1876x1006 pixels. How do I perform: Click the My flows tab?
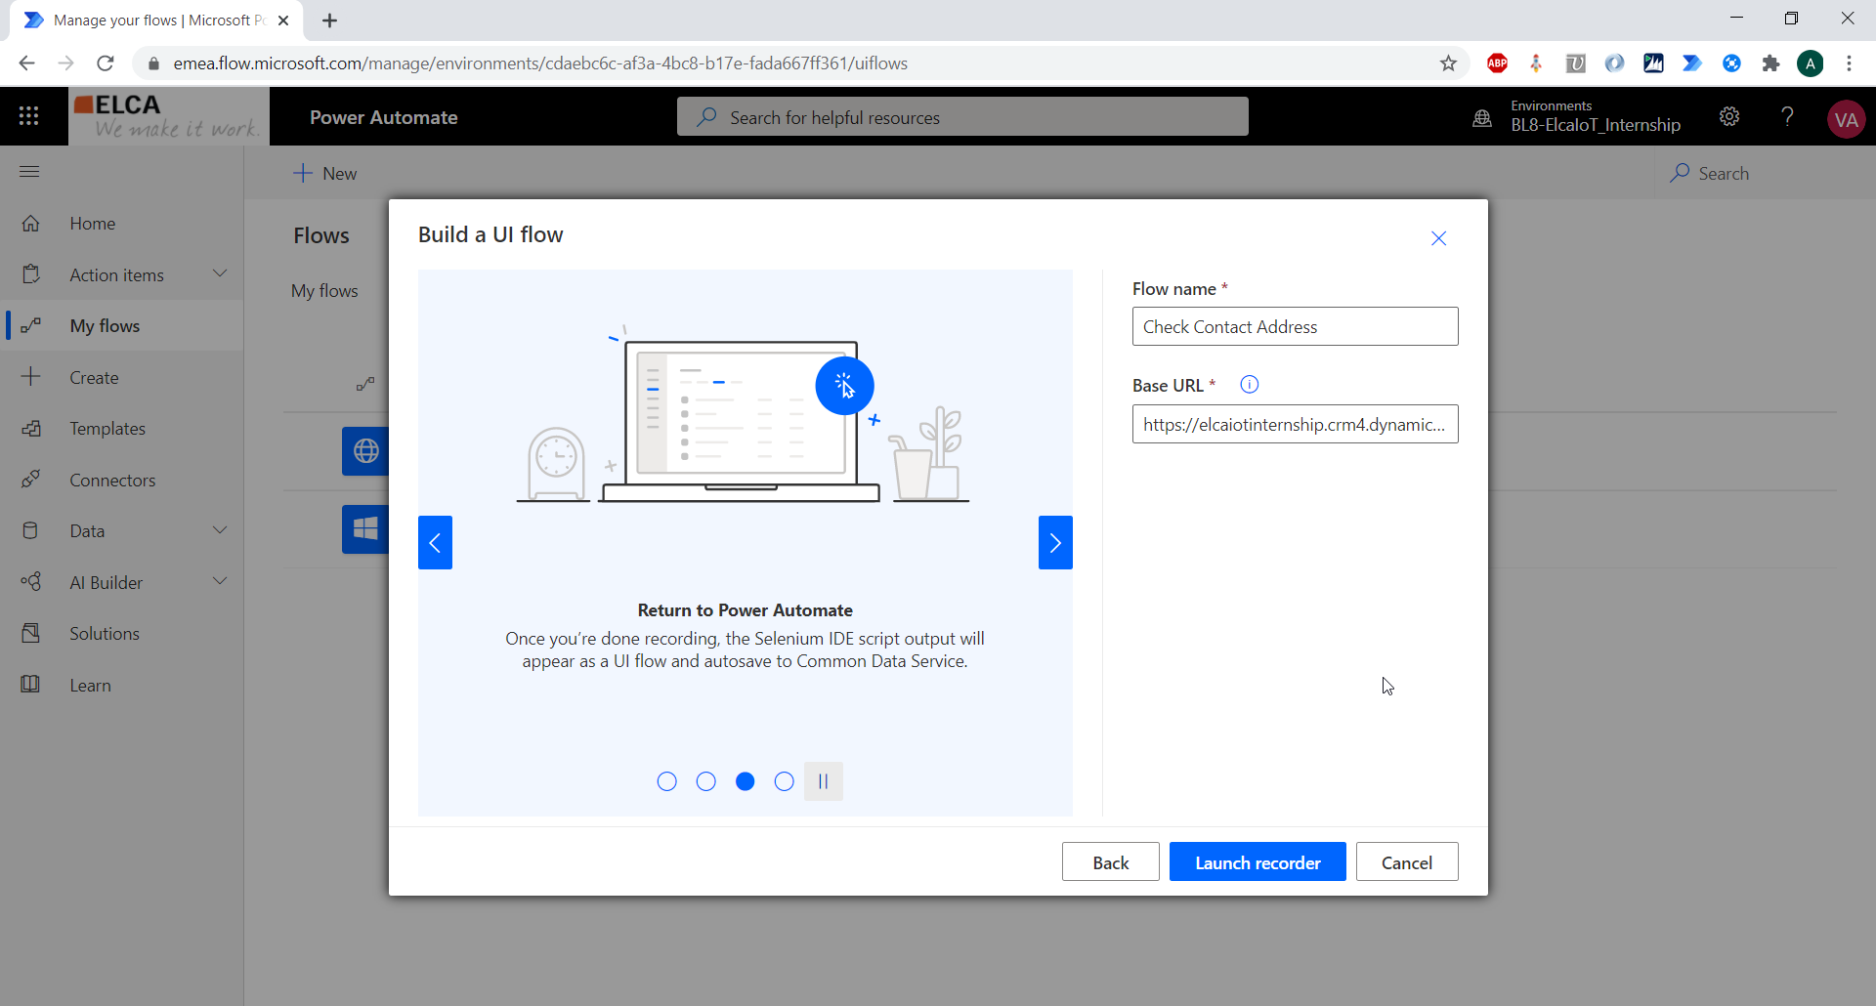tap(324, 291)
